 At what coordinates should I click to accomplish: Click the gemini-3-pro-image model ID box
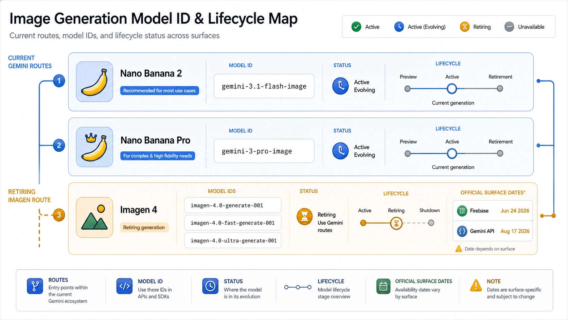[x=264, y=151]
